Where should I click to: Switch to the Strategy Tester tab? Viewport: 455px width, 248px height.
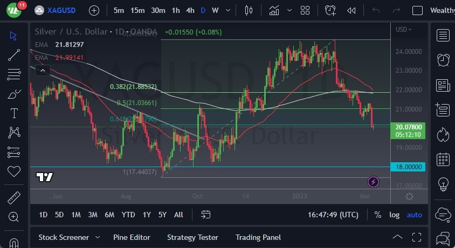(x=192, y=237)
